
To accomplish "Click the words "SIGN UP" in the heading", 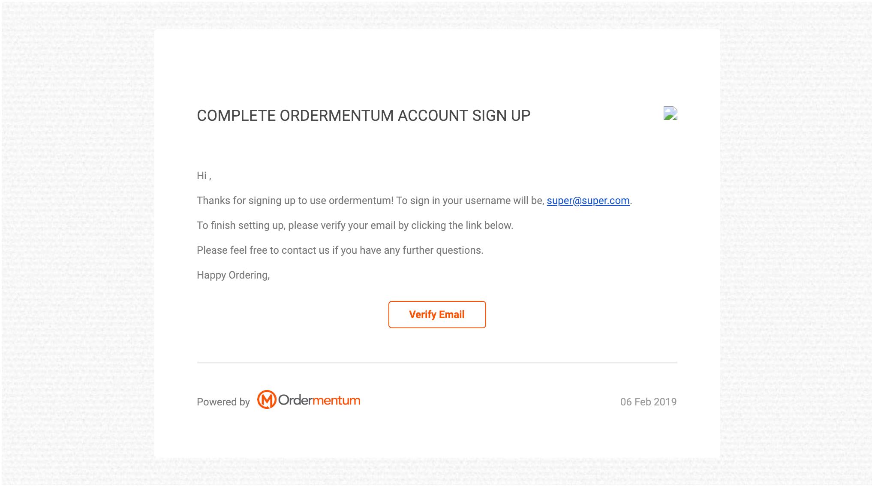I will (x=501, y=116).
